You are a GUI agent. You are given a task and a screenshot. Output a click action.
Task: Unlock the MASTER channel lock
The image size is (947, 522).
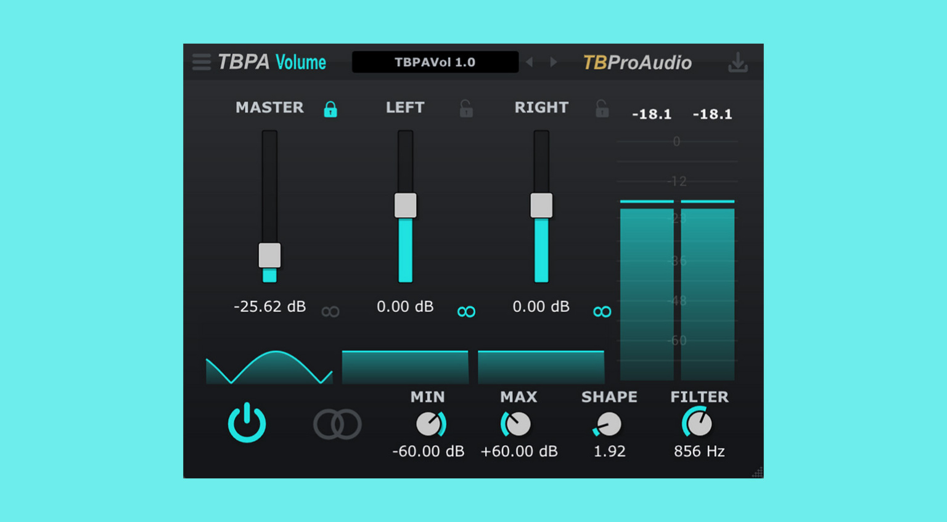pyautogui.click(x=330, y=108)
